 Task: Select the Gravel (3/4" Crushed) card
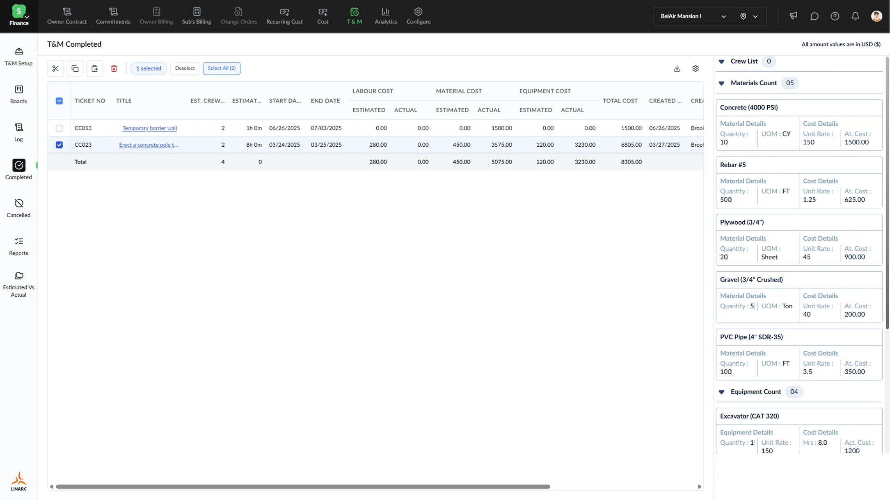799,297
